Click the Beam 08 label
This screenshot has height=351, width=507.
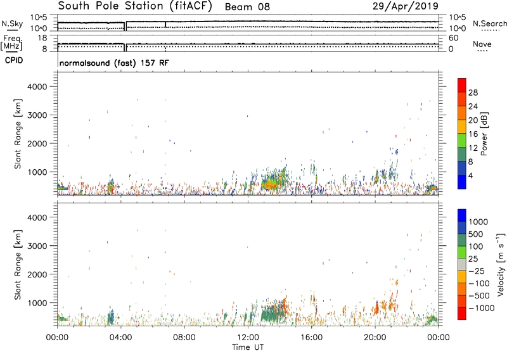point(247,7)
